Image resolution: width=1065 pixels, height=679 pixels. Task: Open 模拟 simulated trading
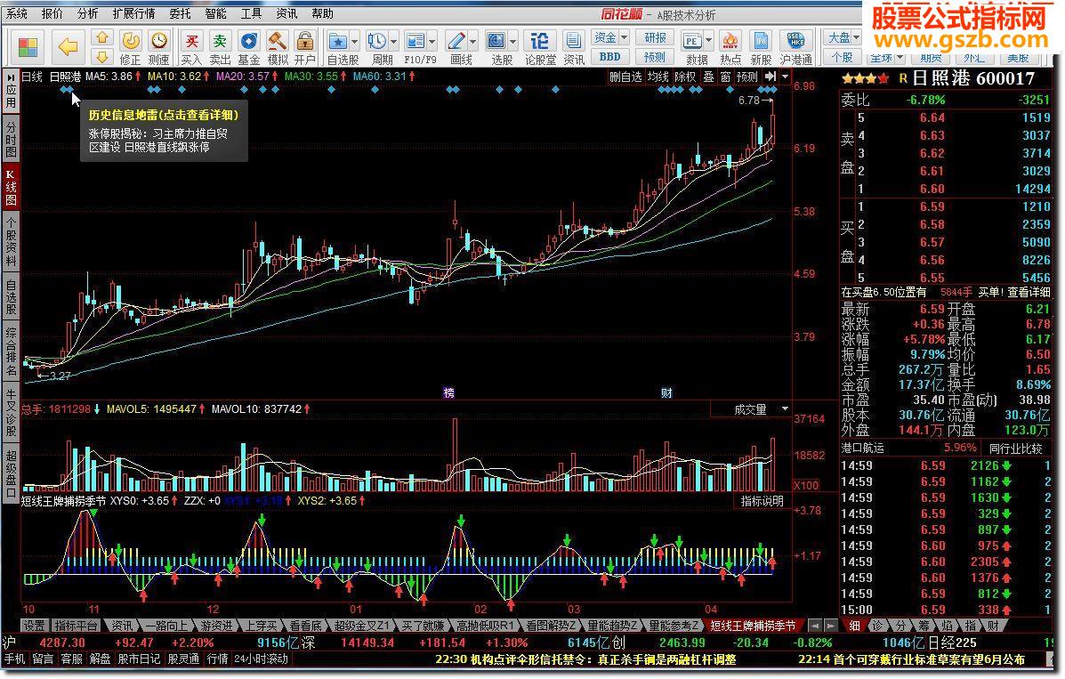(x=277, y=47)
